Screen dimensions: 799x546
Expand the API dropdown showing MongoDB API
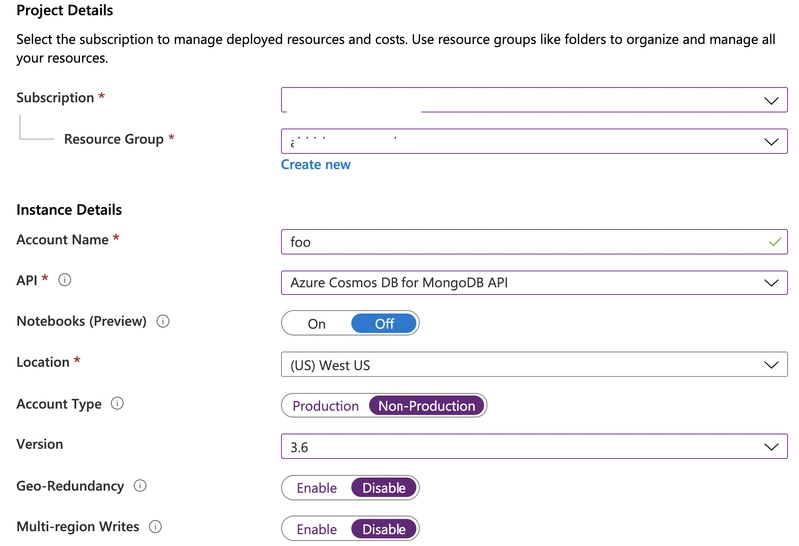coord(534,282)
